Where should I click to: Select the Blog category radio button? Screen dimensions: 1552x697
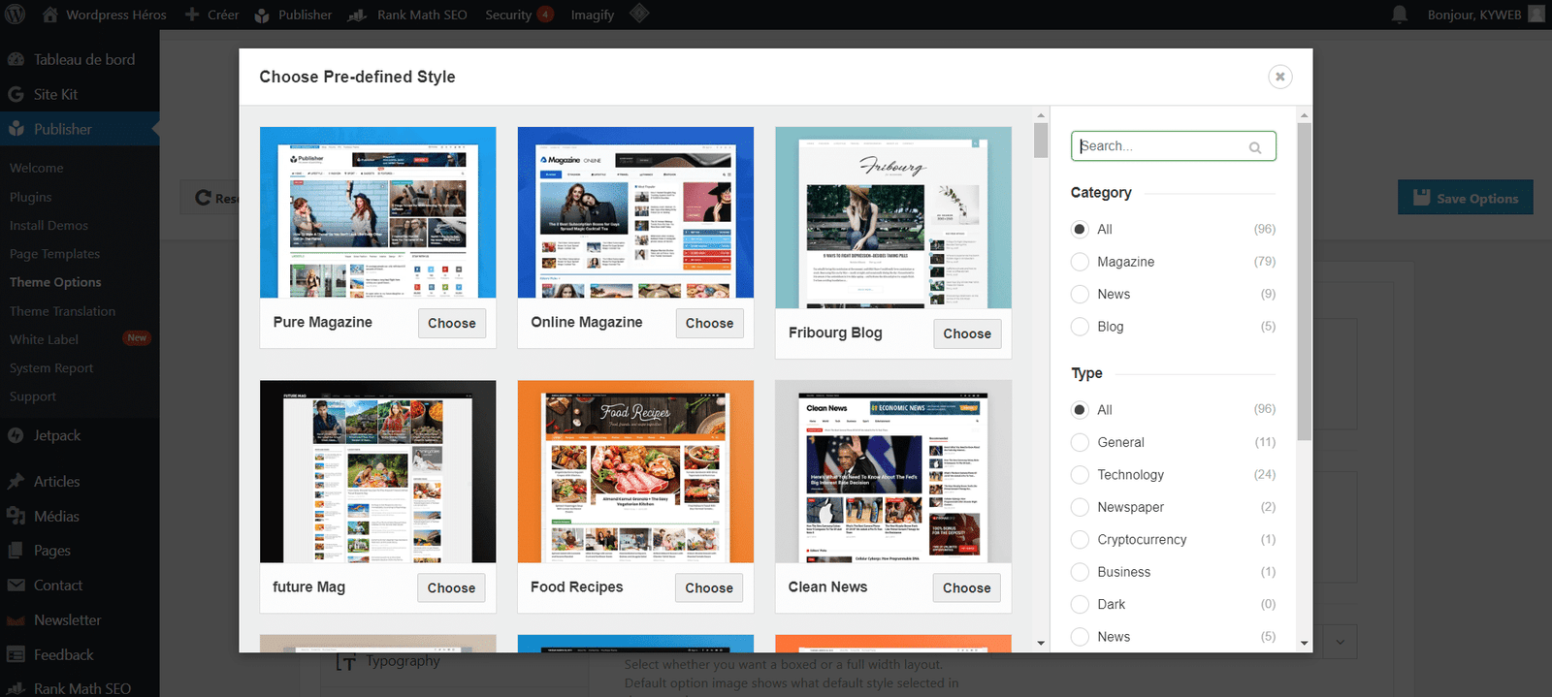coord(1080,327)
